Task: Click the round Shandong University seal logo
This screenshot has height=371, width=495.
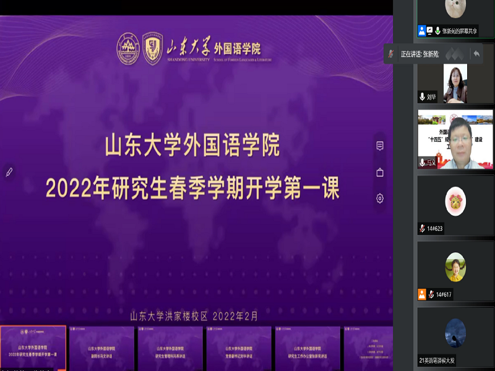Action: tap(128, 49)
